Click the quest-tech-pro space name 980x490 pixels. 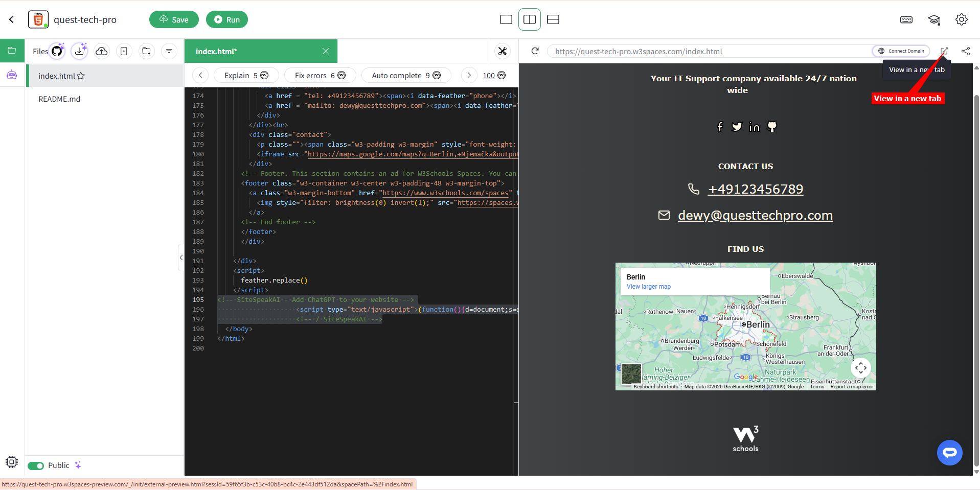pyautogui.click(x=85, y=19)
